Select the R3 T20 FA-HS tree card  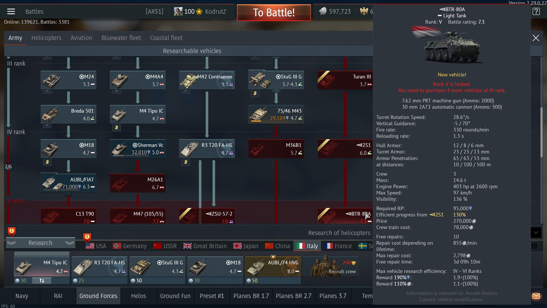tap(207, 149)
